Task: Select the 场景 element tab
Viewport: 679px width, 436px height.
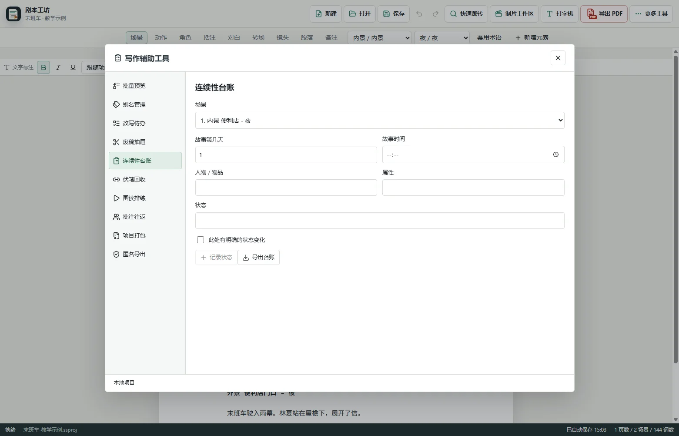Action: (x=137, y=37)
